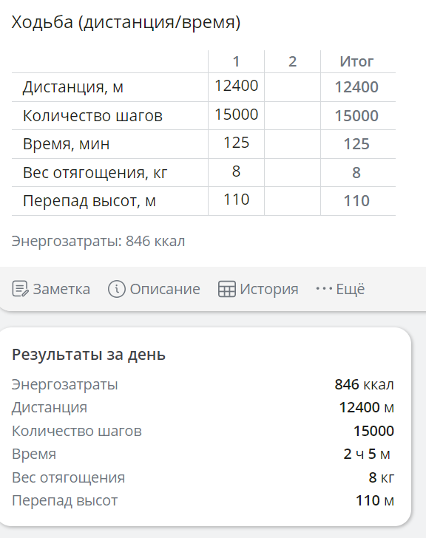Click the Ходьба (дистанция/время) exercise title
Image resolution: width=426 pixels, height=538 pixels.
(126, 22)
